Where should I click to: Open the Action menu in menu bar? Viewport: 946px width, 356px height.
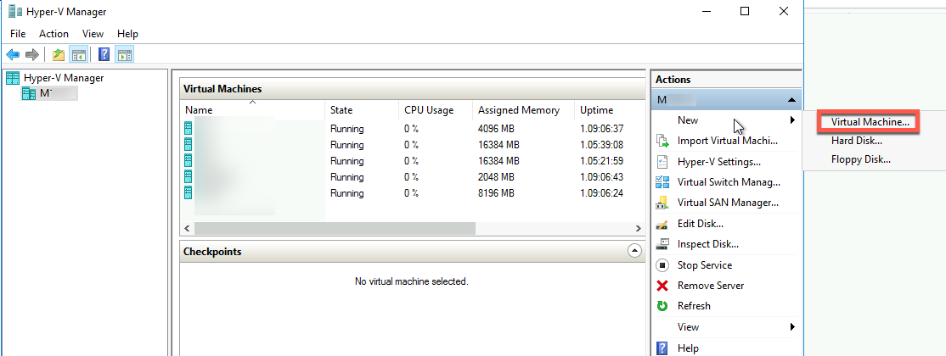53,34
